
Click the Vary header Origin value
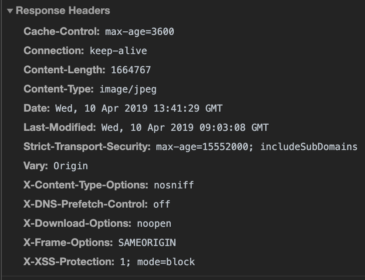(x=71, y=166)
